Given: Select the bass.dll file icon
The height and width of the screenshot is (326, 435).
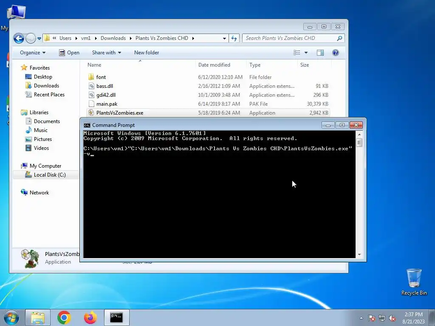Looking at the screenshot, I should [91, 86].
